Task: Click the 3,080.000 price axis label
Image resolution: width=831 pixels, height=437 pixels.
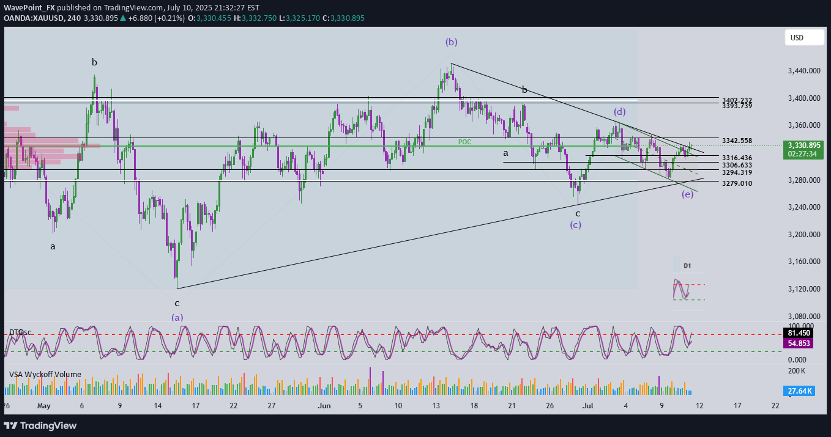Action: pyautogui.click(x=803, y=316)
